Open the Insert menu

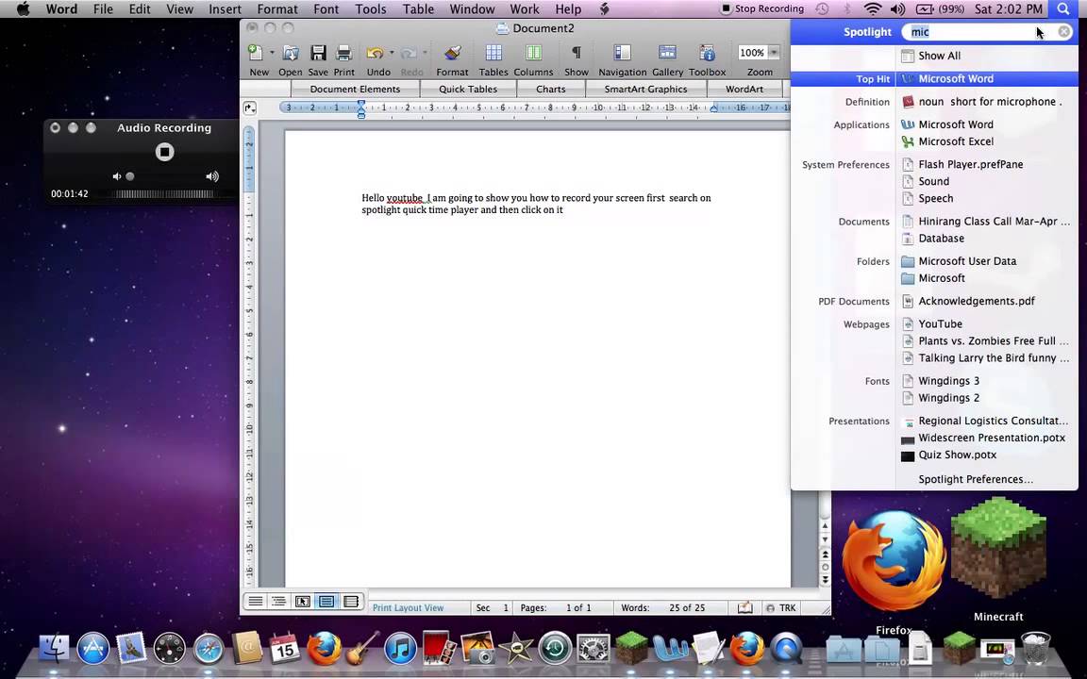coord(225,9)
